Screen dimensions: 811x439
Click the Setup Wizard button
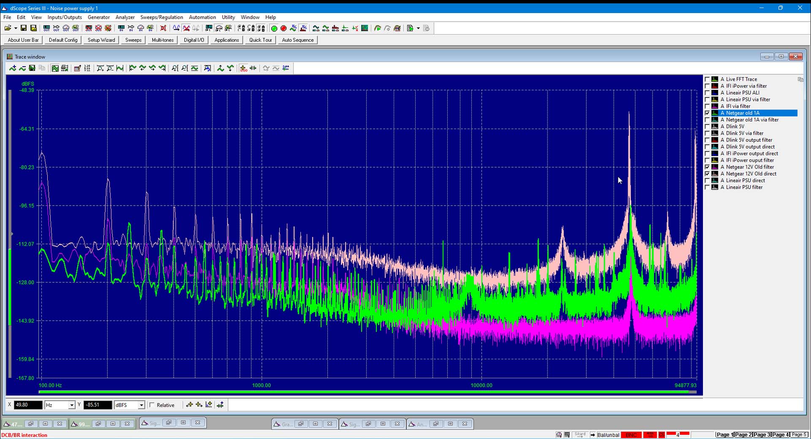pyautogui.click(x=101, y=40)
